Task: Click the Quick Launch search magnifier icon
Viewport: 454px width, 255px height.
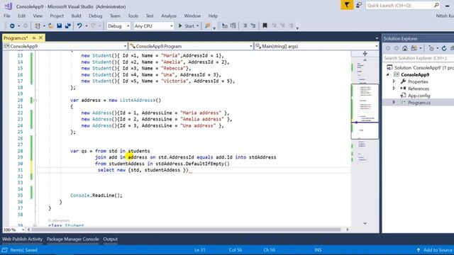Action: 436,5
